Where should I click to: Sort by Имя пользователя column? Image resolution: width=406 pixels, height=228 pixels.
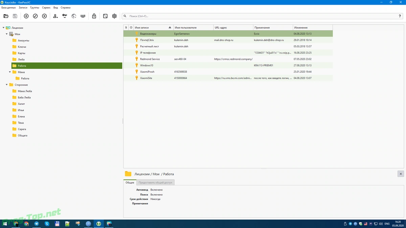[x=193, y=27]
